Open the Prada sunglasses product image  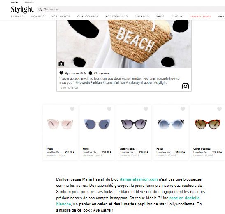pos(60,124)
